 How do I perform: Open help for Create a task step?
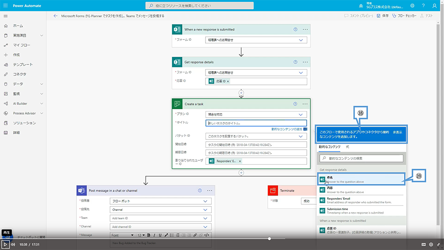click(x=295, y=104)
